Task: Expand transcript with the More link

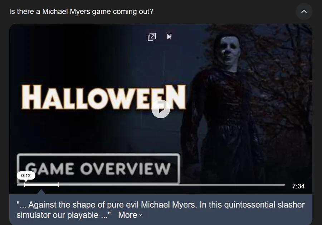Action: [127, 215]
